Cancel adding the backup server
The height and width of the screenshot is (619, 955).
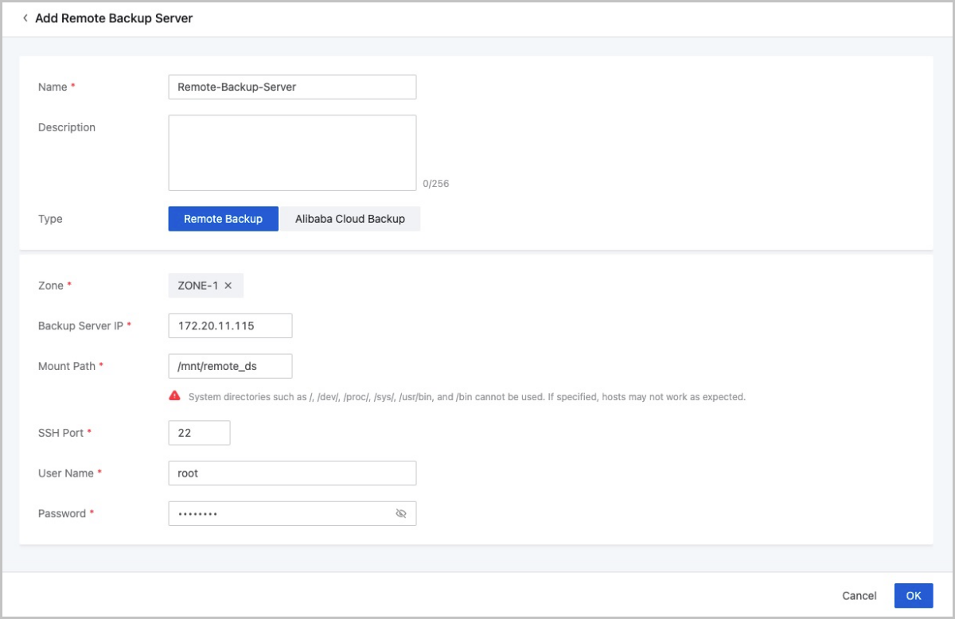(859, 595)
